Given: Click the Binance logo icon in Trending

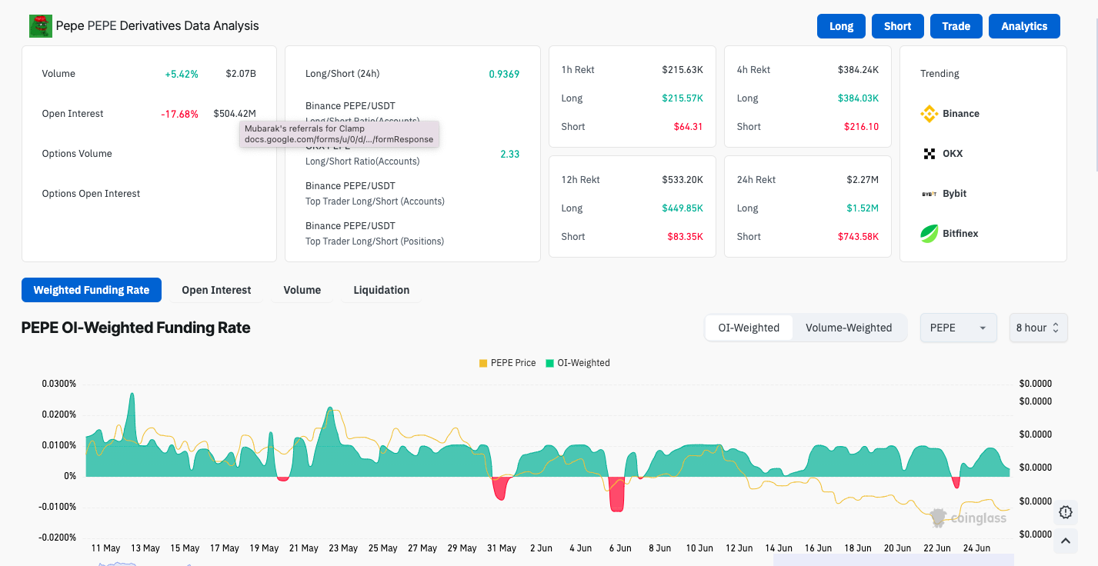Looking at the screenshot, I should tap(929, 114).
